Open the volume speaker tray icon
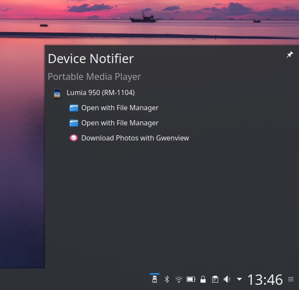The width and height of the screenshot is (299, 290). coord(227,279)
